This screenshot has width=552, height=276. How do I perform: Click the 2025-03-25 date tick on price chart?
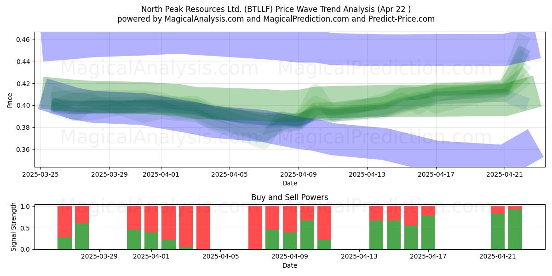41,174
